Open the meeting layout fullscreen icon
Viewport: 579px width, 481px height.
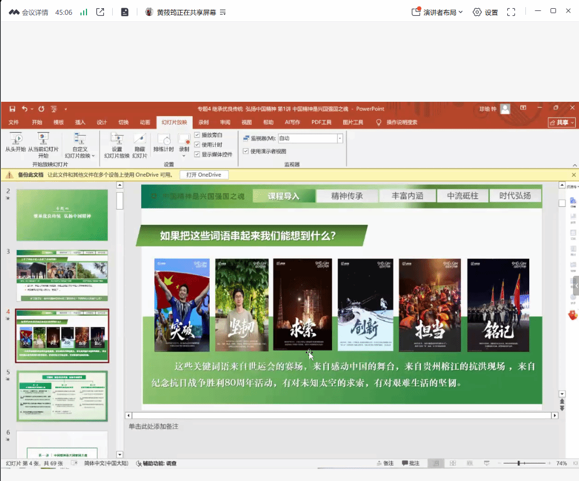[x=511, y=12]
